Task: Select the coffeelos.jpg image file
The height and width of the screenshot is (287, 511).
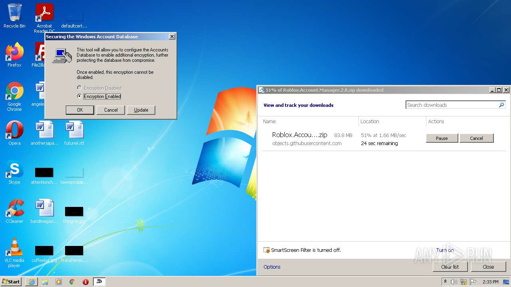Action: click(x=44, y=254)
